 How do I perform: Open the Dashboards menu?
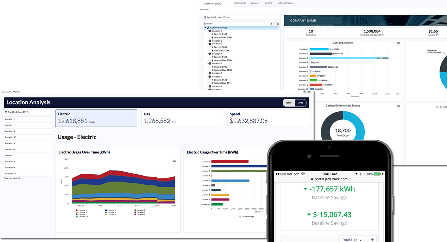pos(240,3)
